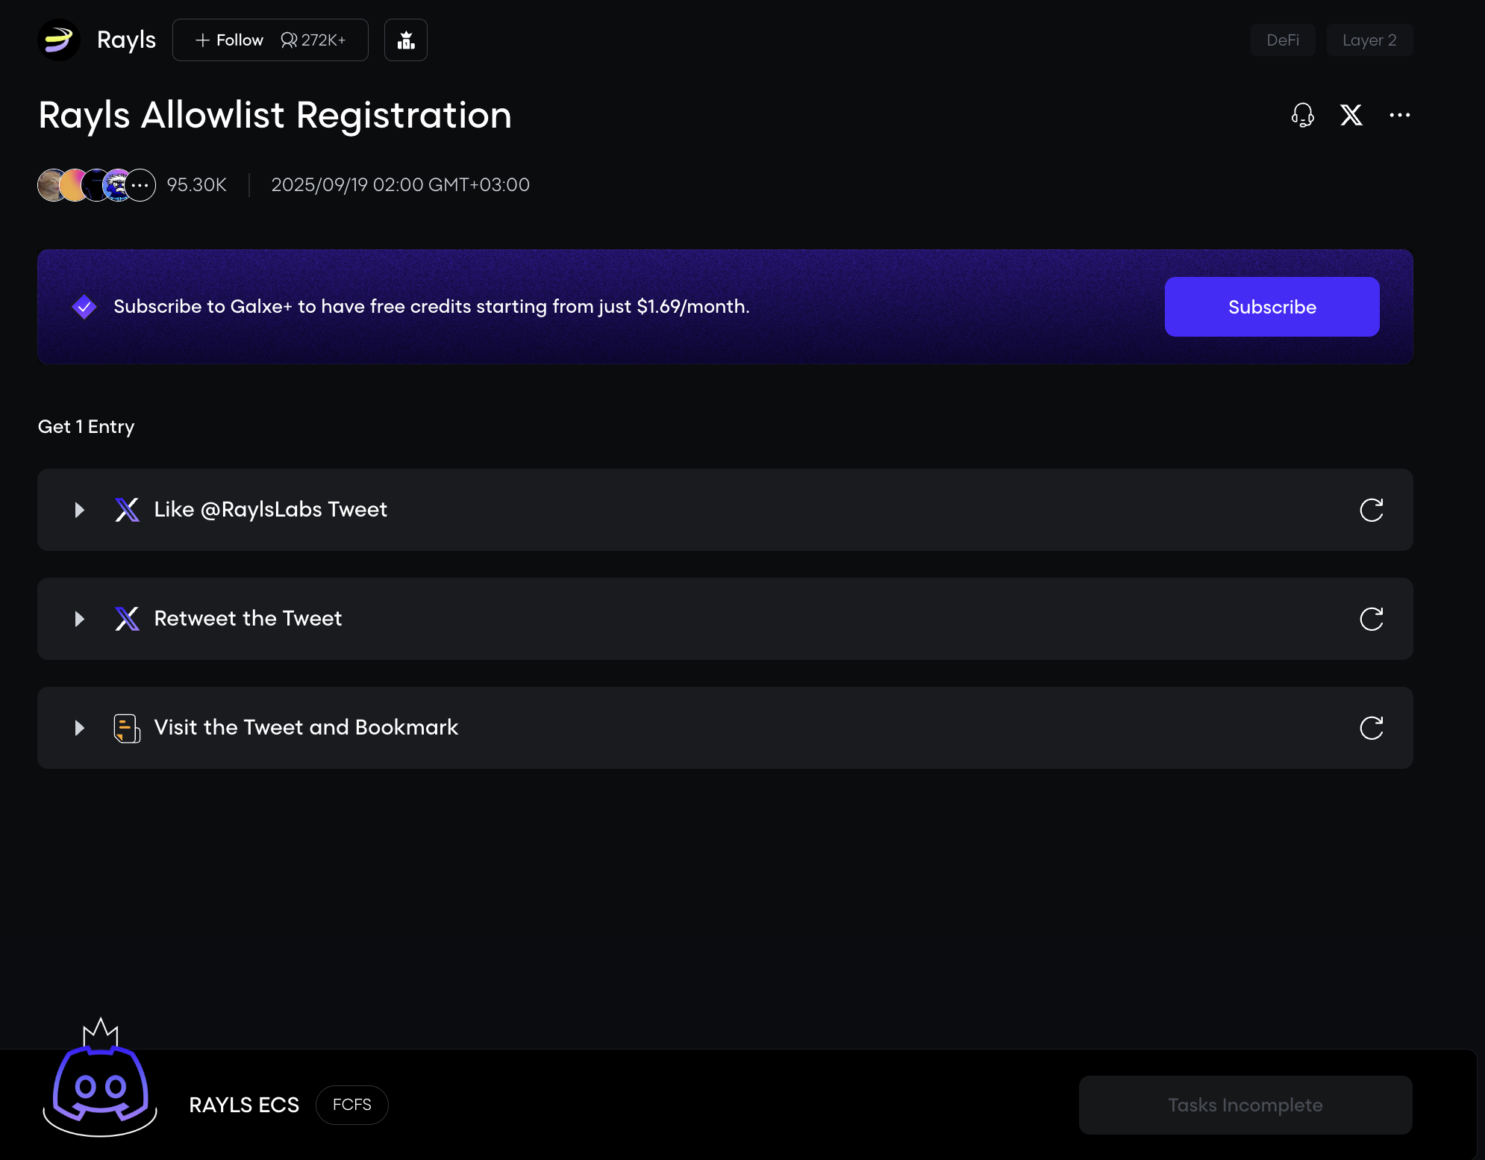The image size is (1485, 1160).
Task: Expand the Retweet the Tweet task
Action: coord(80,619)
